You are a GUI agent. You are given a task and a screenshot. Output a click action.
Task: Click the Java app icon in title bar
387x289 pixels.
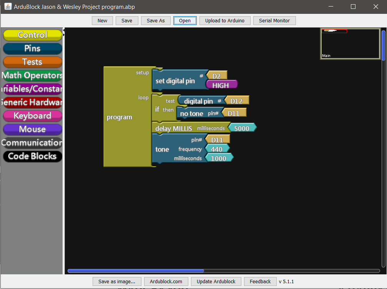[x=8, y=7]
